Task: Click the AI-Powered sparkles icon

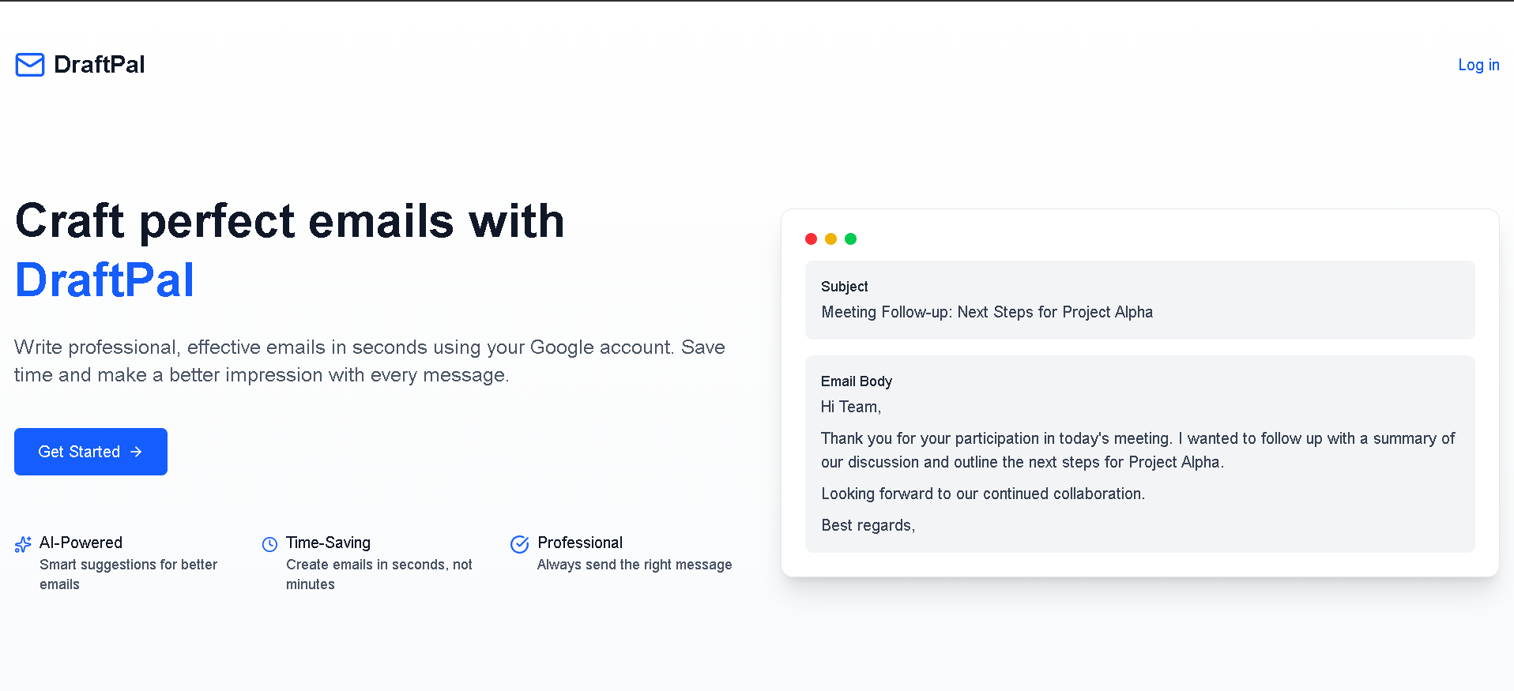Action: (23, 544)
